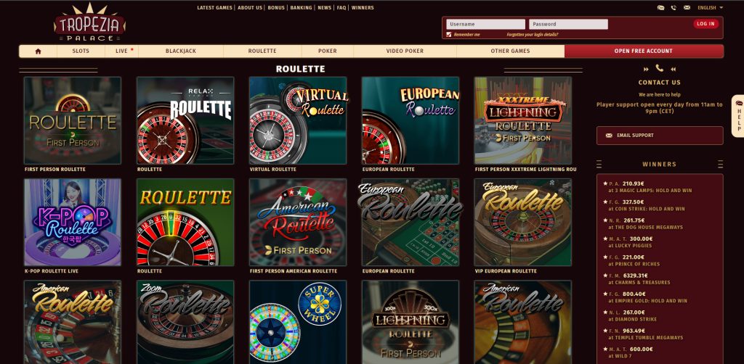
Task: Open Virtual Roulette game thumbnail
Action: pos(298,120)
